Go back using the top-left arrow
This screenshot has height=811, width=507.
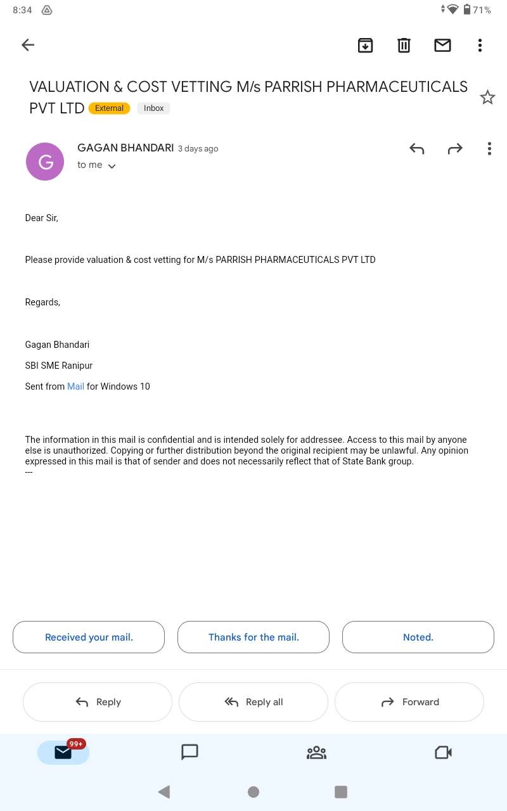[x=28, y=45]
